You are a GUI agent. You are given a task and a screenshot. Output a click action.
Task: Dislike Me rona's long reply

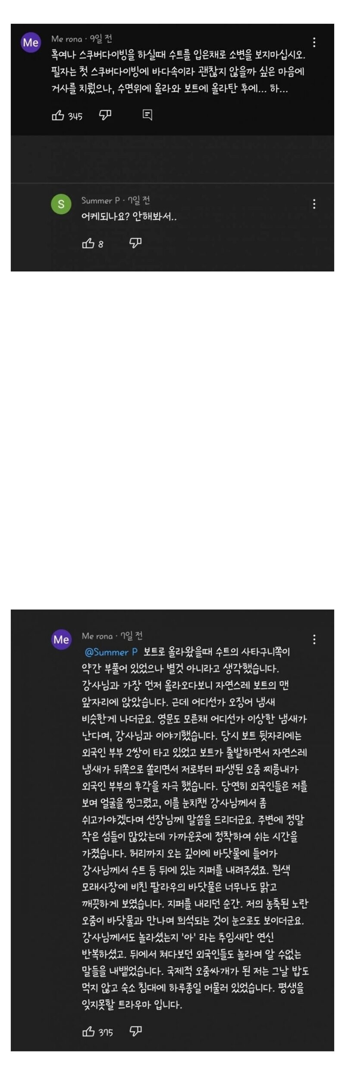point(135,1032)
